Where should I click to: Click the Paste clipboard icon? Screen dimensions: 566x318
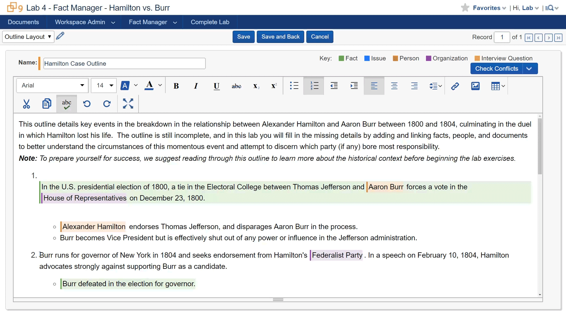point(47,104)
